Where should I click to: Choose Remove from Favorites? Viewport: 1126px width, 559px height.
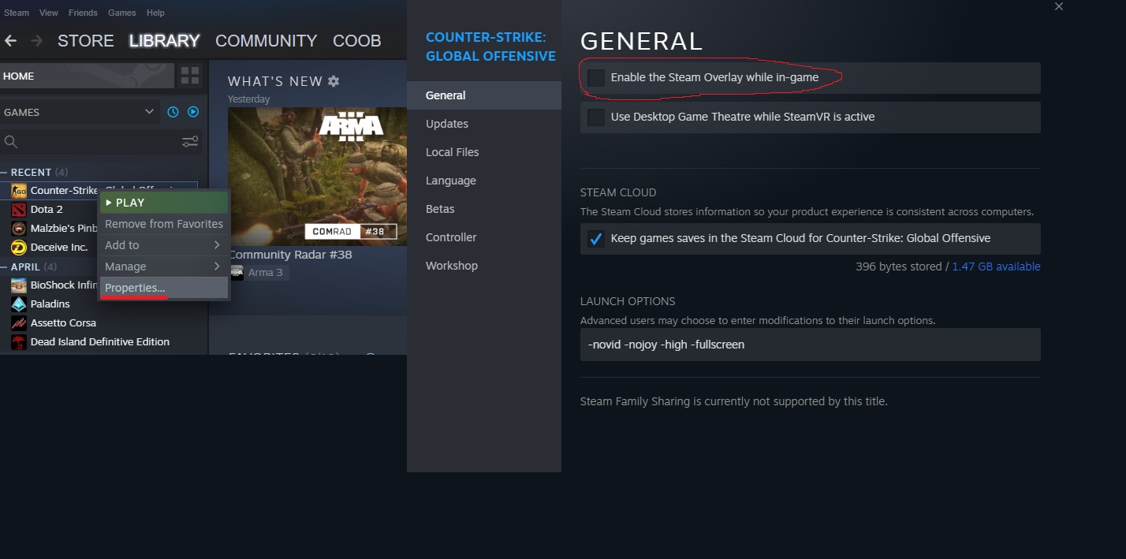(163, 224)
